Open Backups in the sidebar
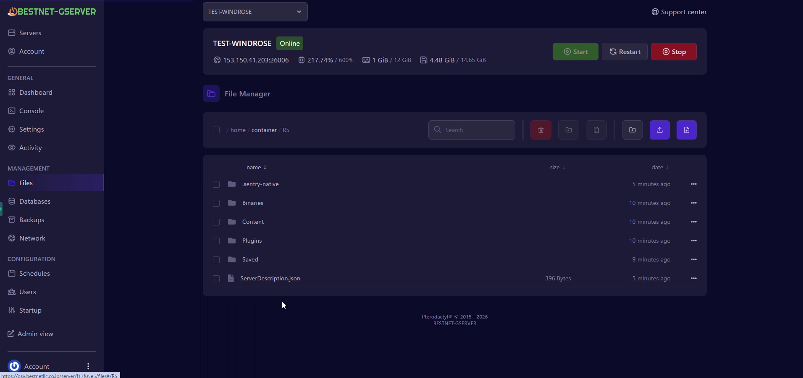The height and width of the screenshot is (378, 803). coord(31,220)
